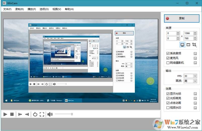Image resolution: width=202 pixels, height=131 pixels.
Task: Mute the volume speaker icon
Action: coord(50,114)
